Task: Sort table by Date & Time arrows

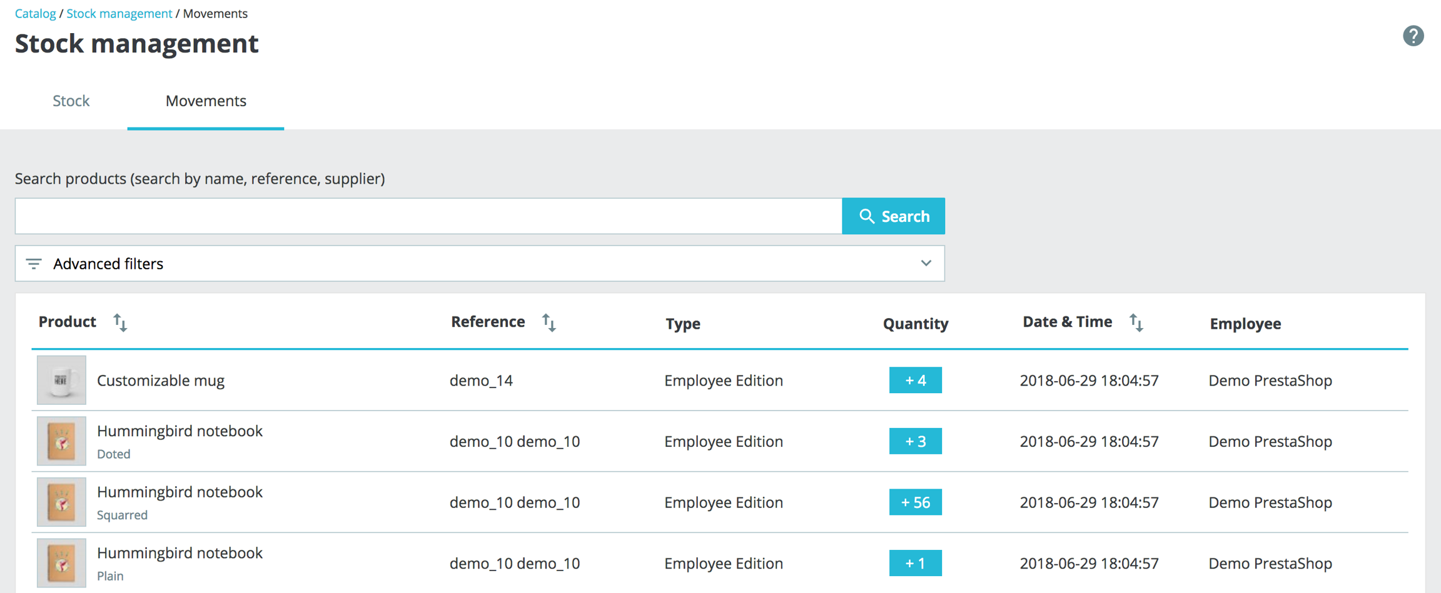Action: [1136, 323]
